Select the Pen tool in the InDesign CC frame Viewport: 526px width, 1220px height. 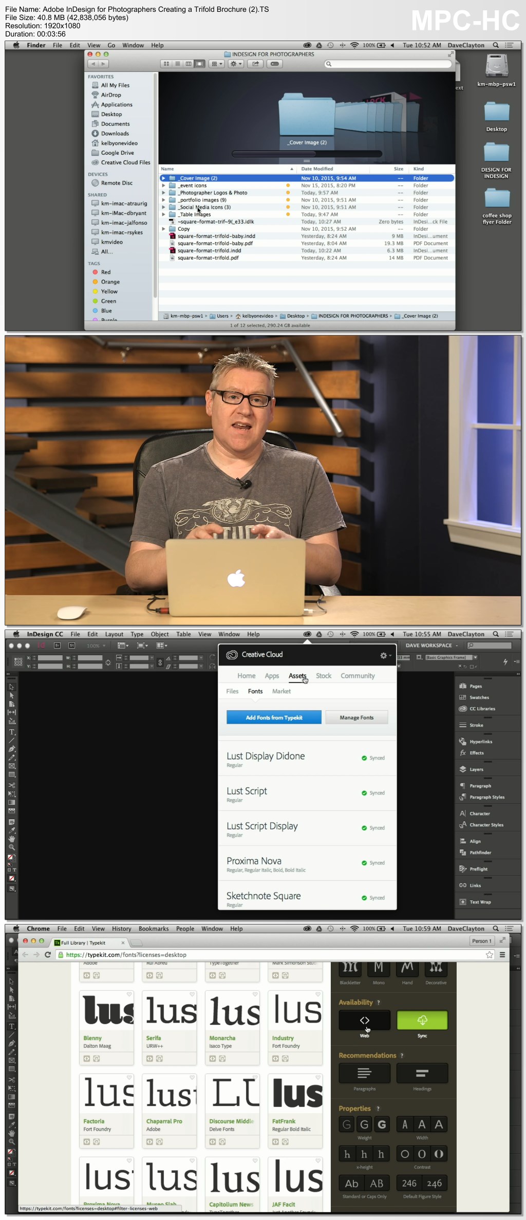click(x=12, y=749)
